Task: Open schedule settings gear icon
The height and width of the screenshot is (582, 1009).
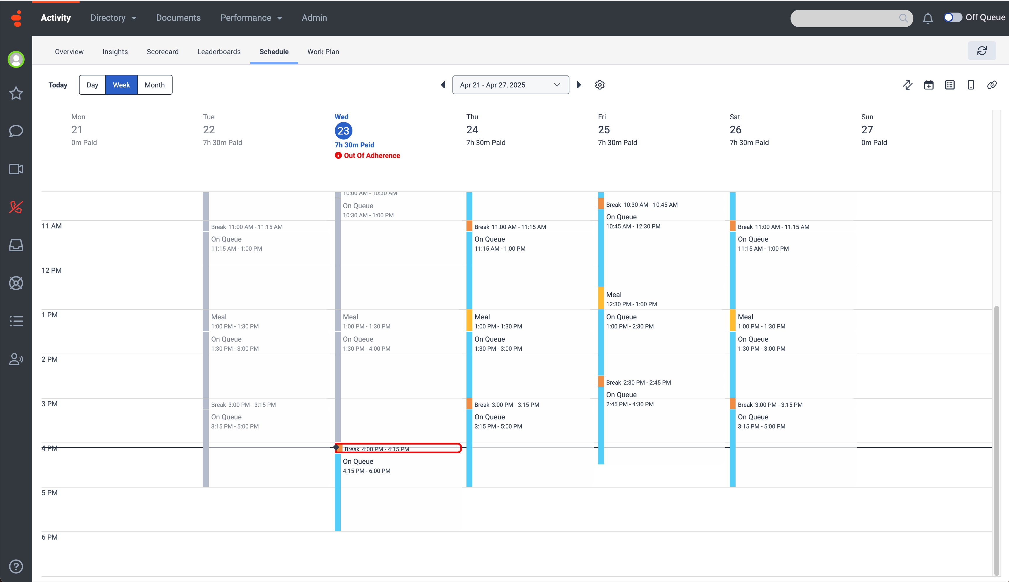Action: click(x=600, y=85)
